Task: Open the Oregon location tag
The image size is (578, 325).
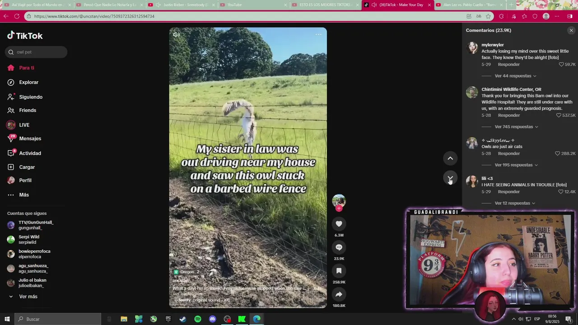Action: [x=187, y=272]
